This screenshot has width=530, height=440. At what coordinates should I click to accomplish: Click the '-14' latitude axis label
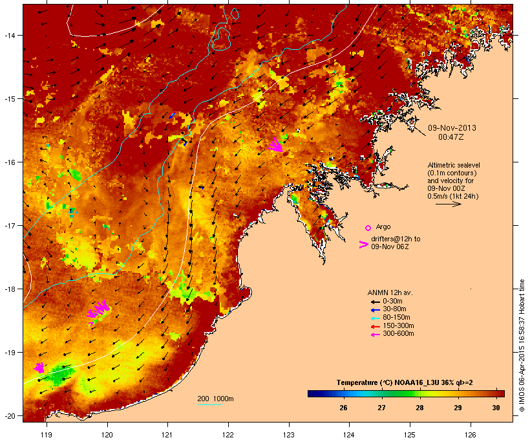tap(10, 35)
